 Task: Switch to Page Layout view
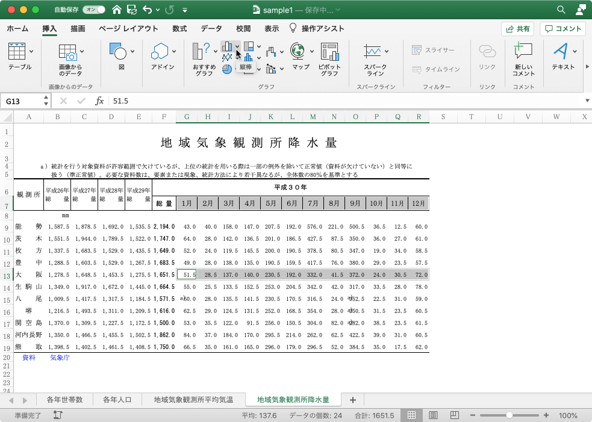(x=433, y=415)
